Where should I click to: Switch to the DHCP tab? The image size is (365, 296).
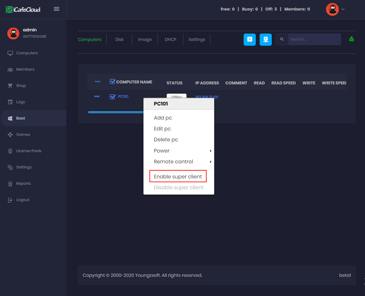[170, 39]
